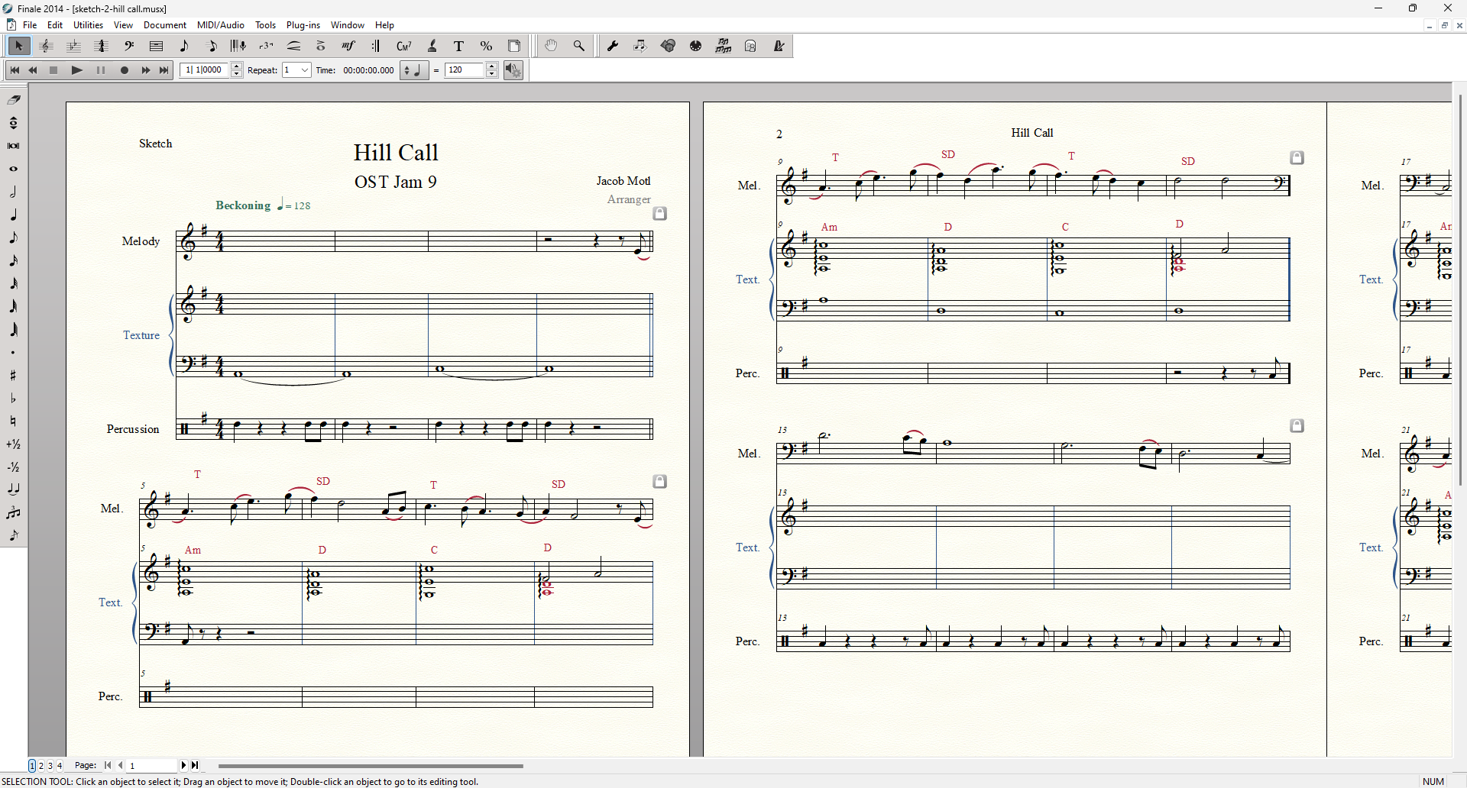Image resolution: width=1467 pixels, height=788 pixels.
Task: Increase the tempo value with stepper
Action: coord(492,66)
